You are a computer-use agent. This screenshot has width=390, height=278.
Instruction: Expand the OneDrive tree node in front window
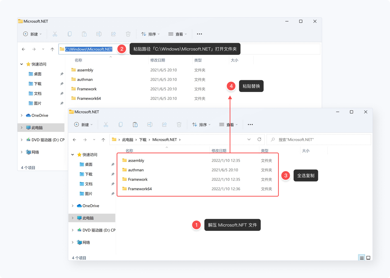(73, 206)
